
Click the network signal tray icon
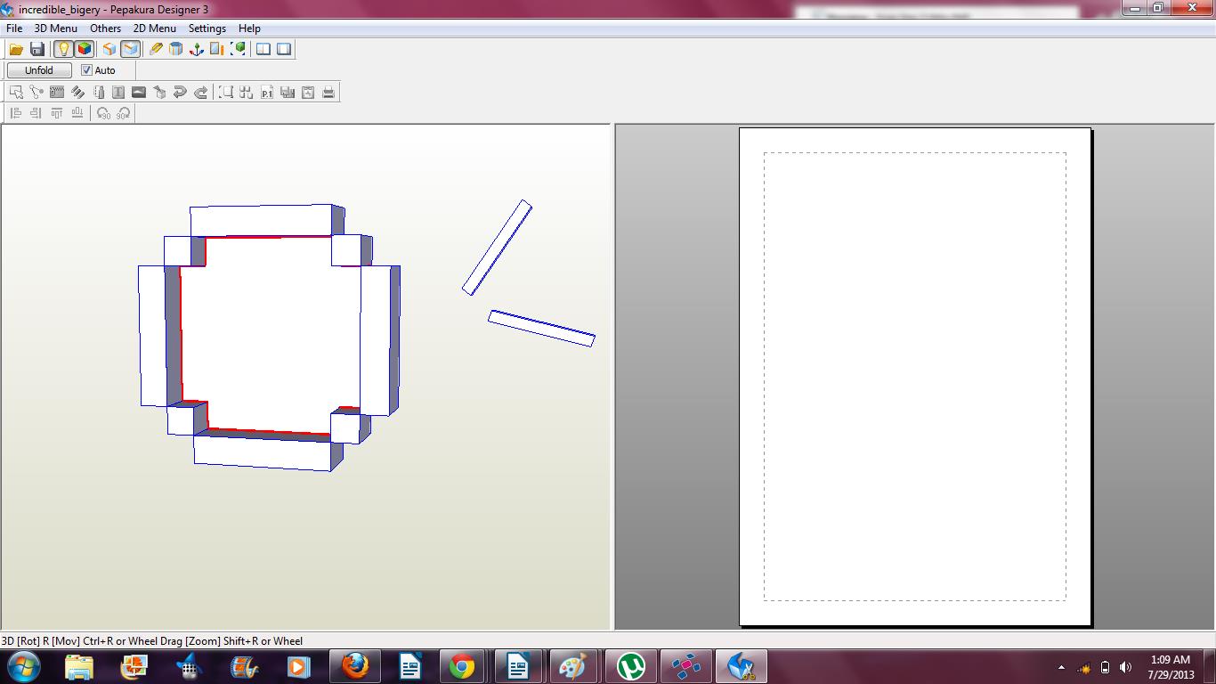click(x=1084, y=667)
